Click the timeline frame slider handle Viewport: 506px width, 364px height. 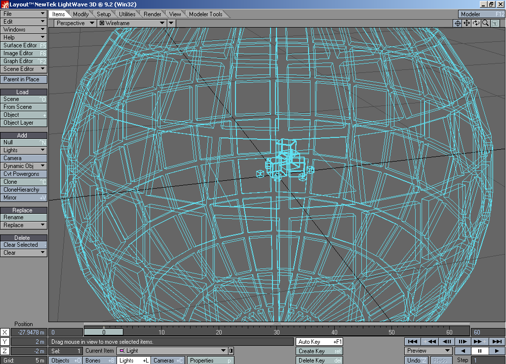tap(104, 332)
